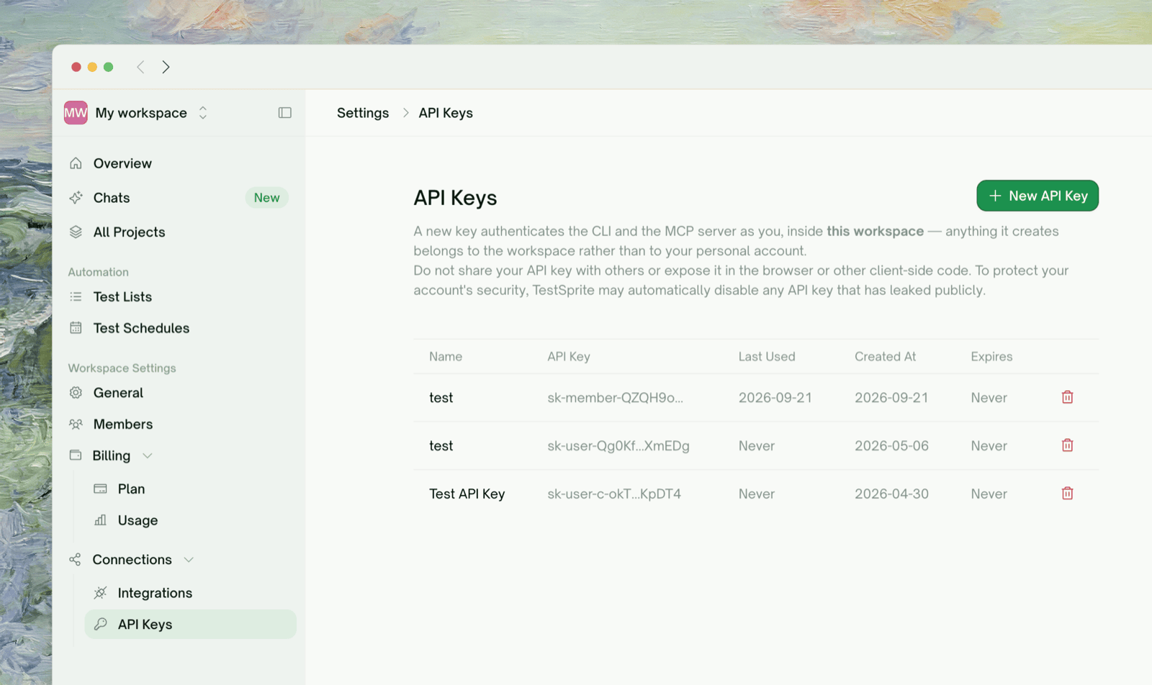This screenshot has height=685, width=1152.
Task: Click the Test Schedules calendar icon
Action: point(76,328)
